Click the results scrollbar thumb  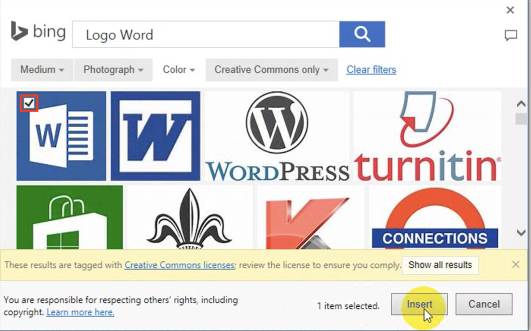coord(521,119)
